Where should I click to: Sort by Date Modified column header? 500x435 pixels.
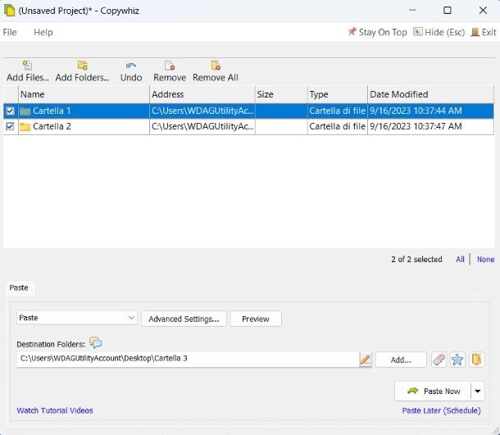(431, 94)
